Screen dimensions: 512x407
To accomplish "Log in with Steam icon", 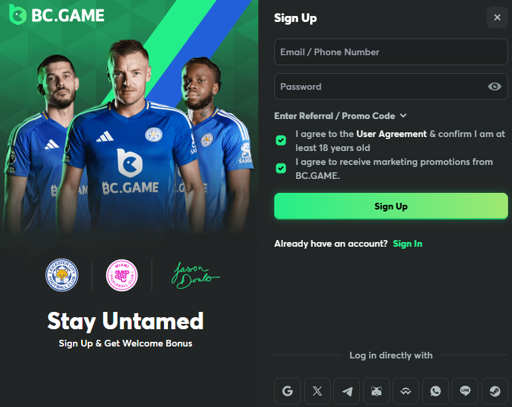I will click(x=495, y=391).
